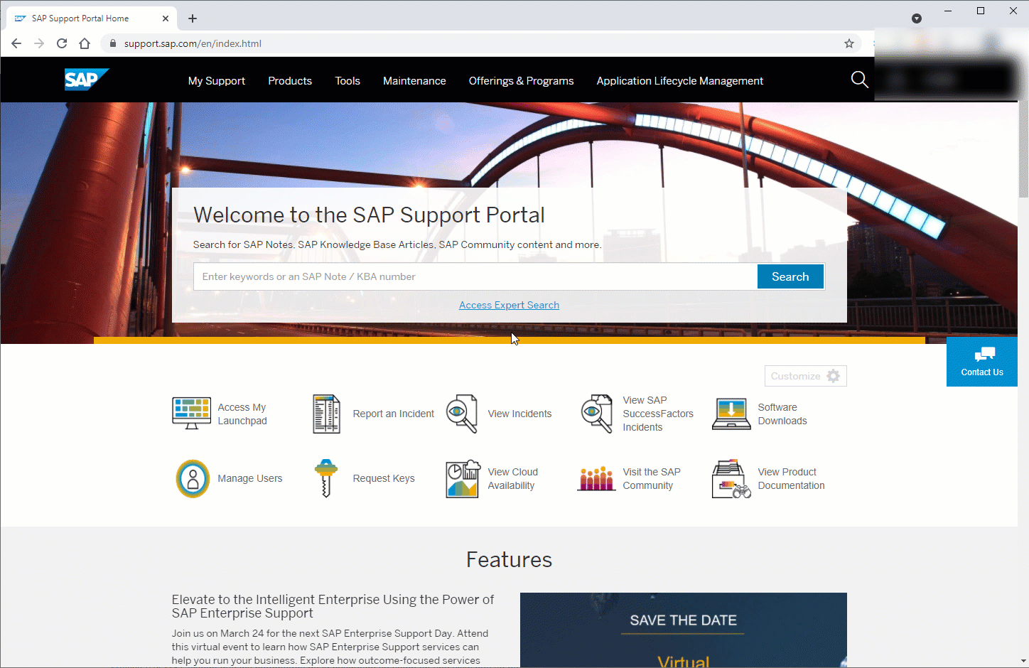Open the Maintenance menu item
1029x668 pixels.
tap(414, 81)
